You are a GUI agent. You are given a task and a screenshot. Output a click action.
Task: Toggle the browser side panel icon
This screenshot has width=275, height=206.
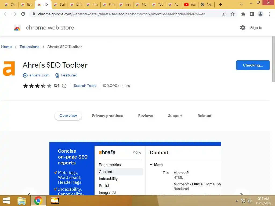(252, 14)
